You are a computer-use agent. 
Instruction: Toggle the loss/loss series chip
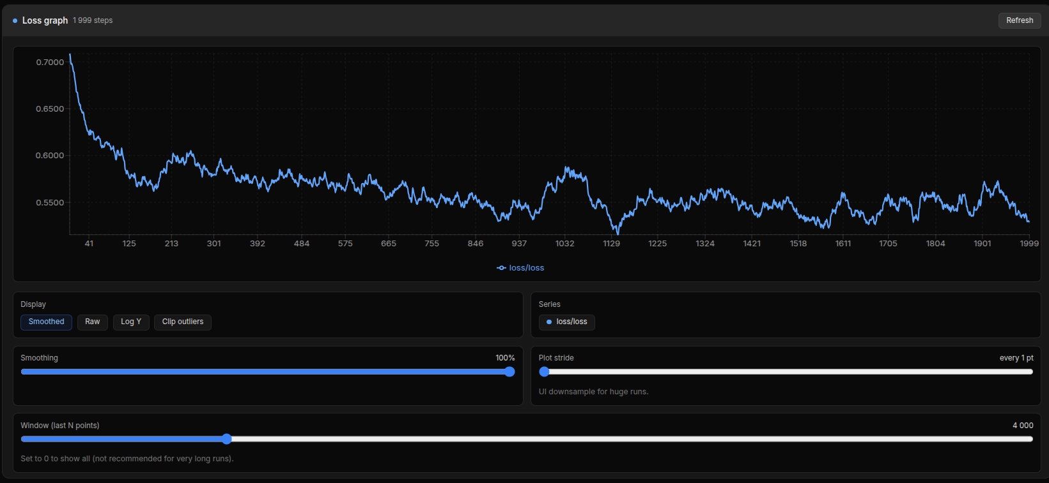pos(566,322)
